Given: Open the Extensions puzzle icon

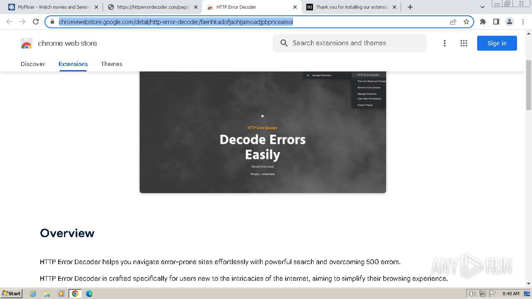Looking at the screenshot, I should coord(483,22).
